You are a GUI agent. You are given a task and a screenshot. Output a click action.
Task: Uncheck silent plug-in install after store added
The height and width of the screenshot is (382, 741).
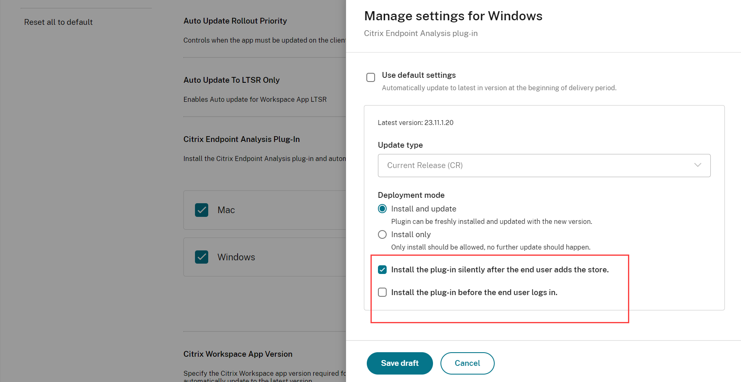pyautogui.click(x=383, y=270)
